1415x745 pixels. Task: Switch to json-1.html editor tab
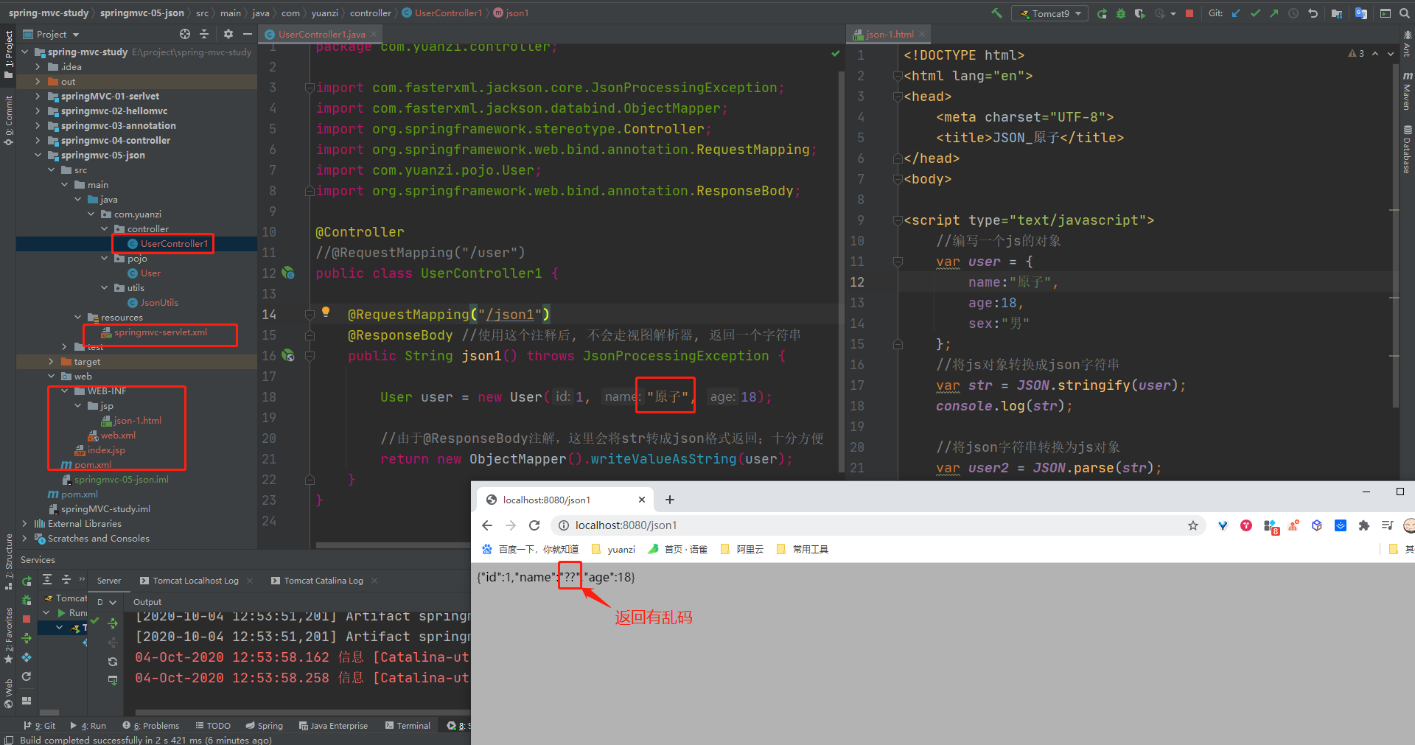tap(889, 34)
